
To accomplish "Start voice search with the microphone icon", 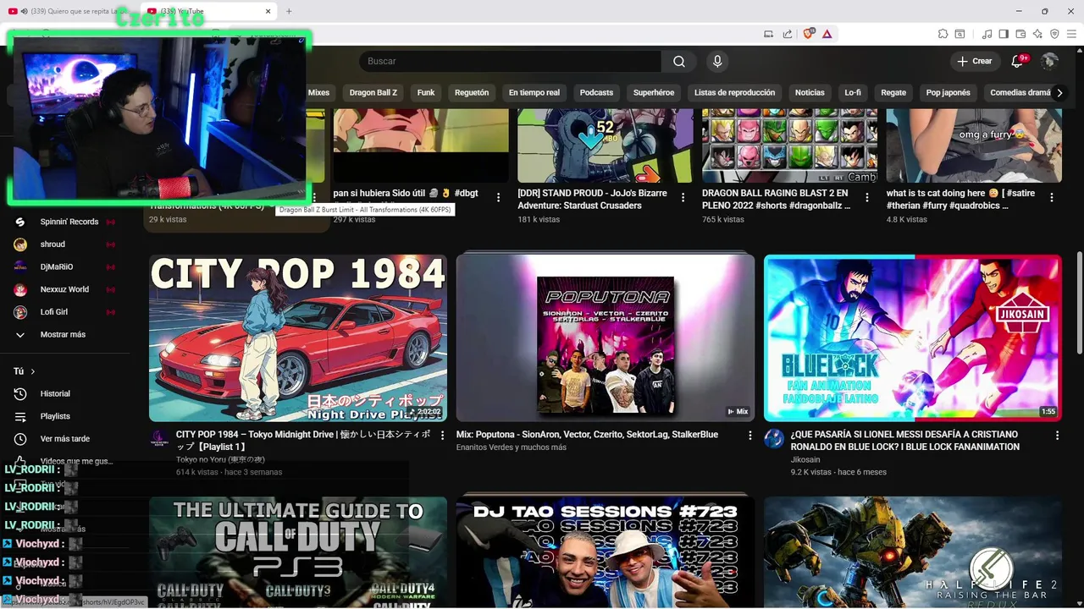I will [717, 61].
